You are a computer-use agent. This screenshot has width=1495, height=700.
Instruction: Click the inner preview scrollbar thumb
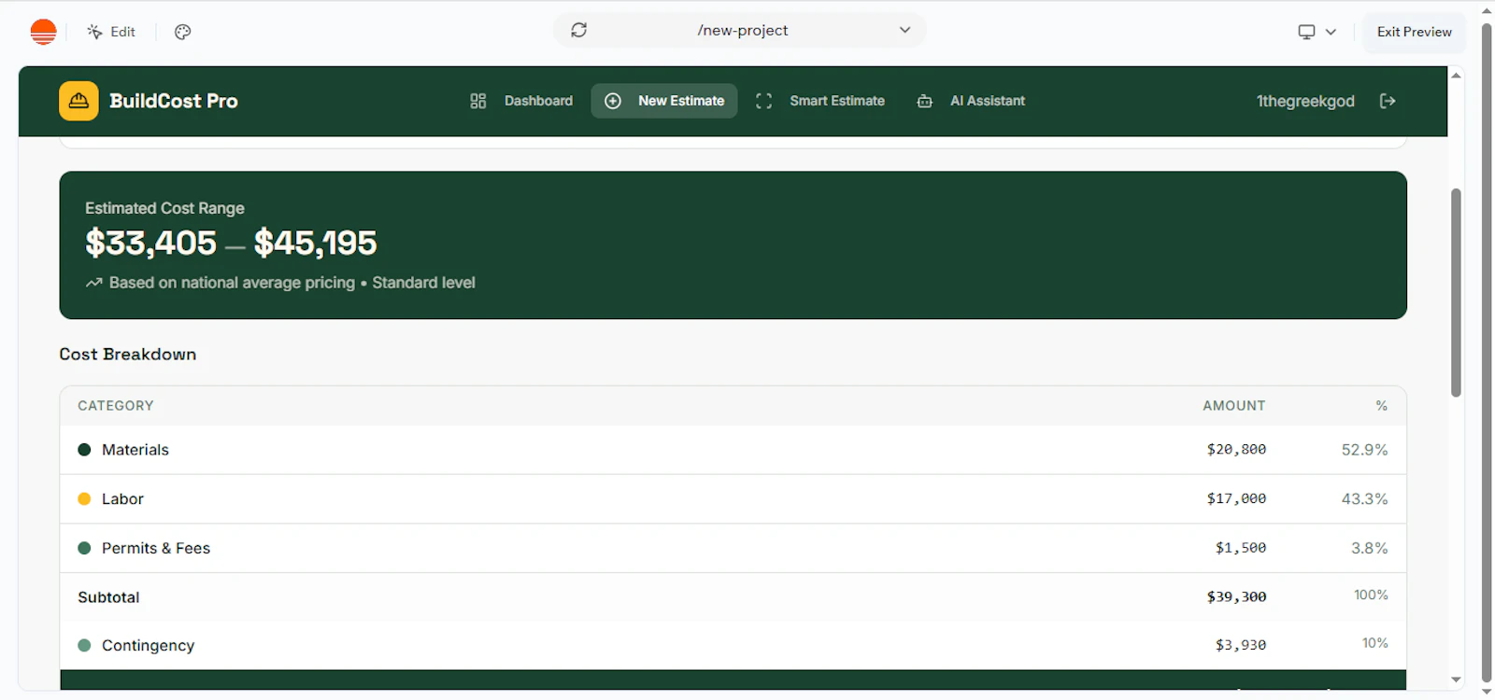(1456, 293)
